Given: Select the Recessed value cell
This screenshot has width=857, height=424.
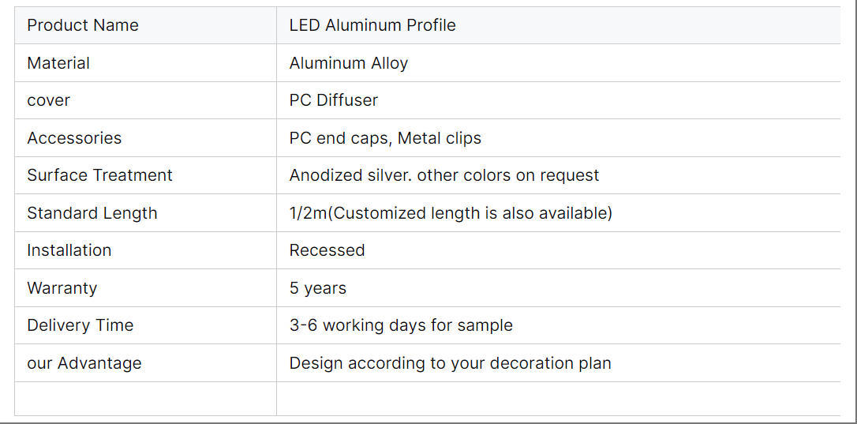Looking at the screenshot, I should coord(558,250).
